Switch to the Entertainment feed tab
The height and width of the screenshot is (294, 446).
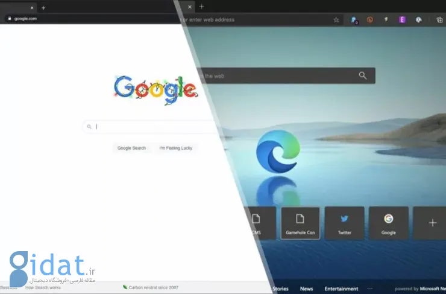pos(341,289)
